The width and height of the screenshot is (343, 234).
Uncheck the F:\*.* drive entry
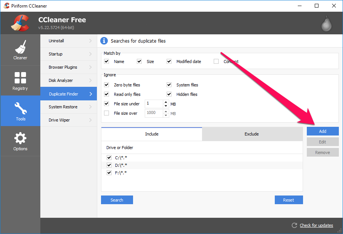(109, 173)
